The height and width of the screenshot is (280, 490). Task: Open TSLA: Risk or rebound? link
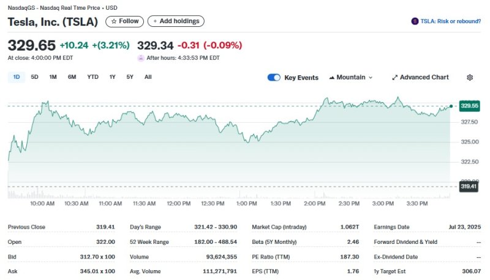click(x=450, y=21)
